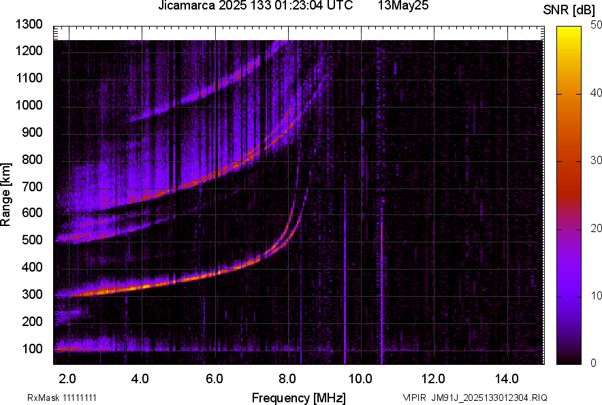Click the vertical interference line near 10.6 MHz
The image size is (602, 405).
click(x=381, y=284)
